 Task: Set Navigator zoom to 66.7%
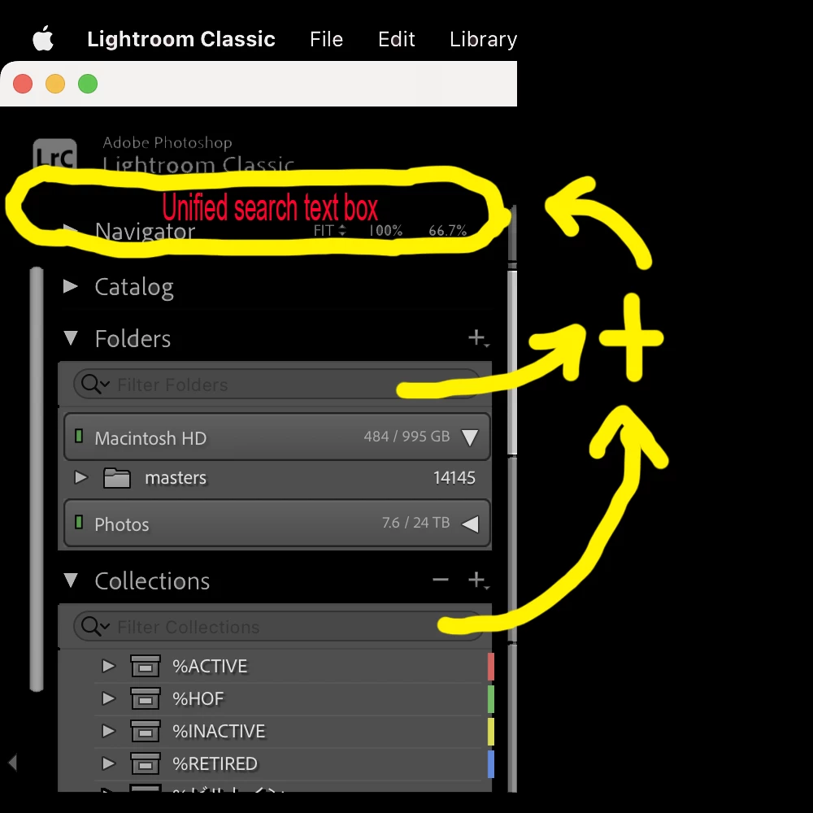click(x=447, y=230)
